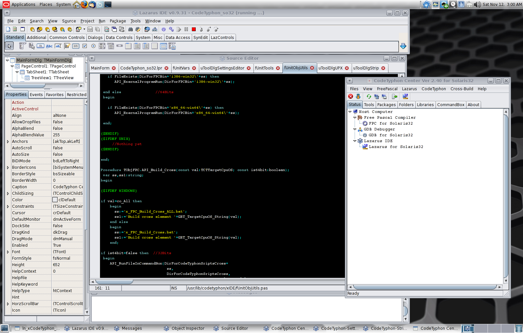The height and width of the screenshot is (333, 523).
Task: Click the Step Into debug icon
Action: tap(201, 29)
